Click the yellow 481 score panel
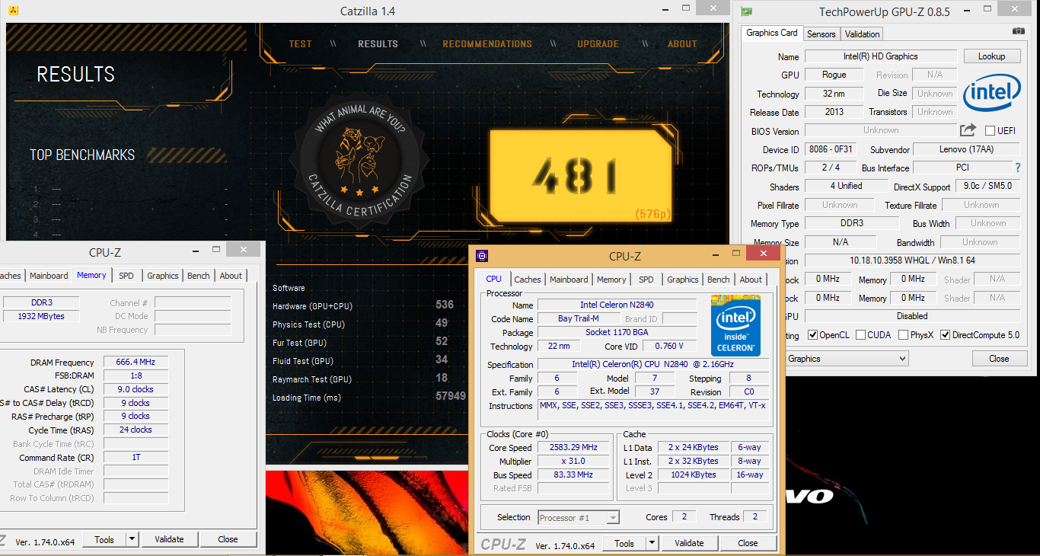The image size is (1040, 556). [x=580, y=176]
